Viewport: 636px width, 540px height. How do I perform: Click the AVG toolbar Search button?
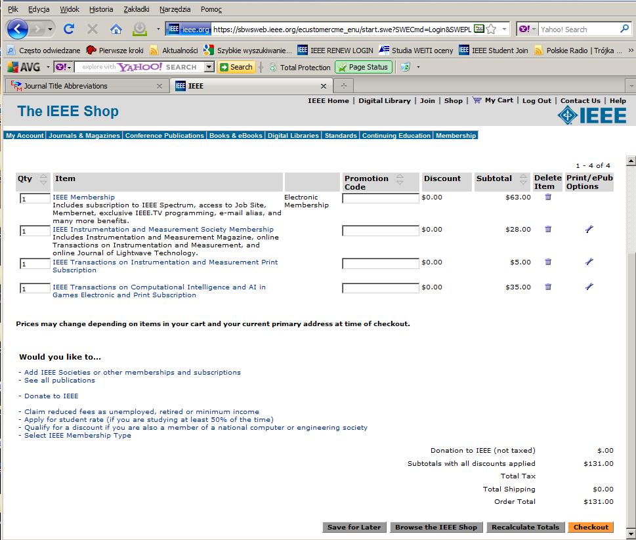coord(236,67)
